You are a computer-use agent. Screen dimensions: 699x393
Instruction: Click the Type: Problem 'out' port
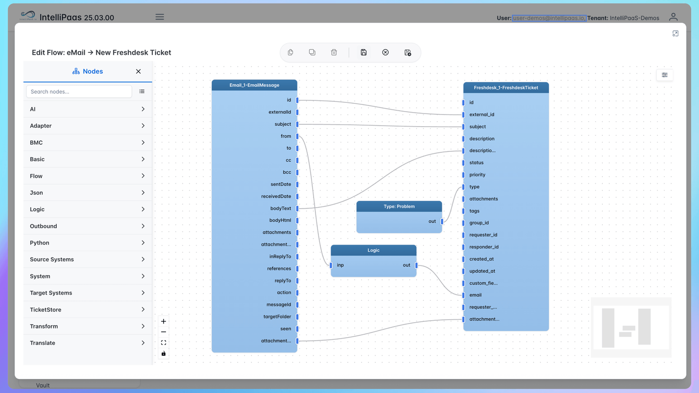(442, 221)
